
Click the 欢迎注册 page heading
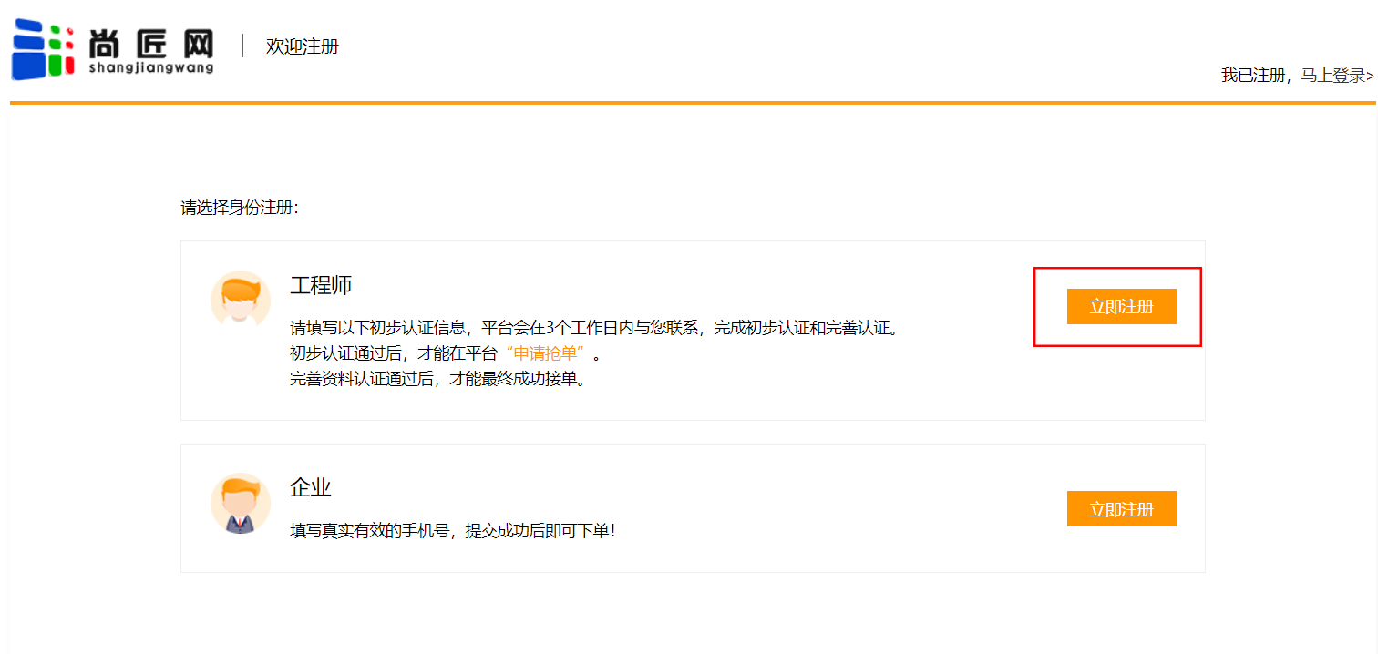point(302,46)
